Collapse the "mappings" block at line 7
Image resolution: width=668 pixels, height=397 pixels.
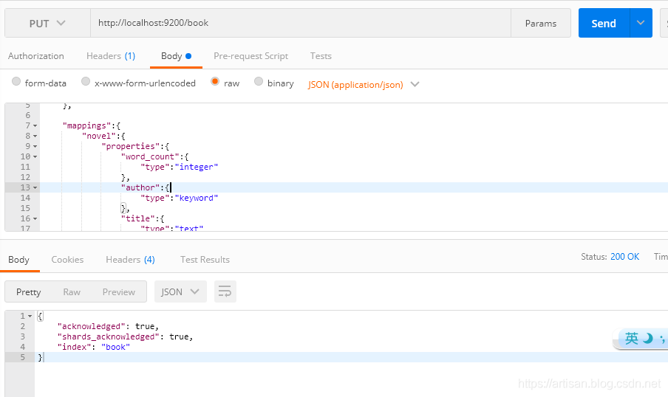(x=35, y=126)
